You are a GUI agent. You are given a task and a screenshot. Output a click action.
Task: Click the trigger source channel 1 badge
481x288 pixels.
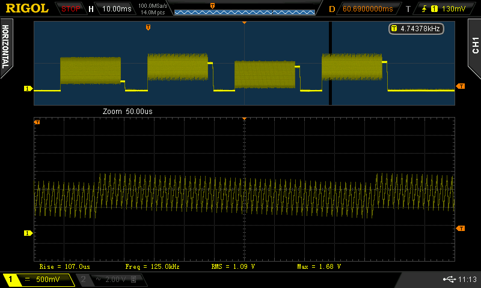[x=434, y=9]
